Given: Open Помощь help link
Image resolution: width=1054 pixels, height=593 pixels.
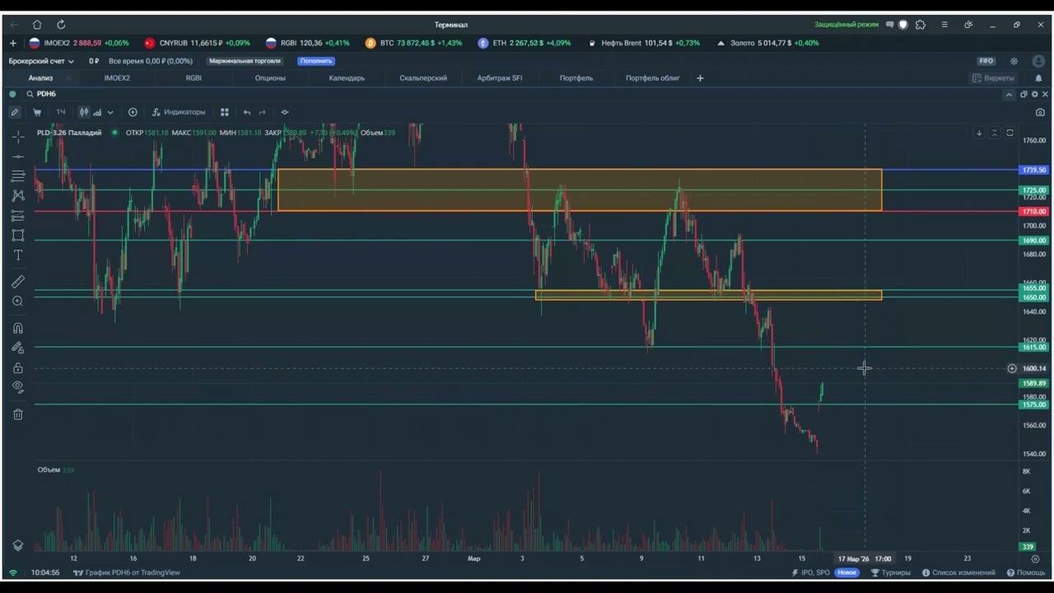Looking at the screenshot, I should click(x=1025, y=572).
